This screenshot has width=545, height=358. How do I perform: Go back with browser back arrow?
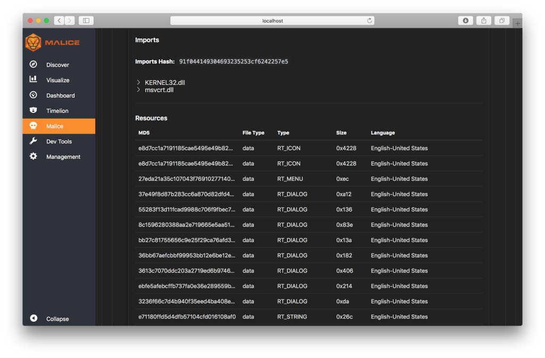pyautogui.click(x=59, y=21)
